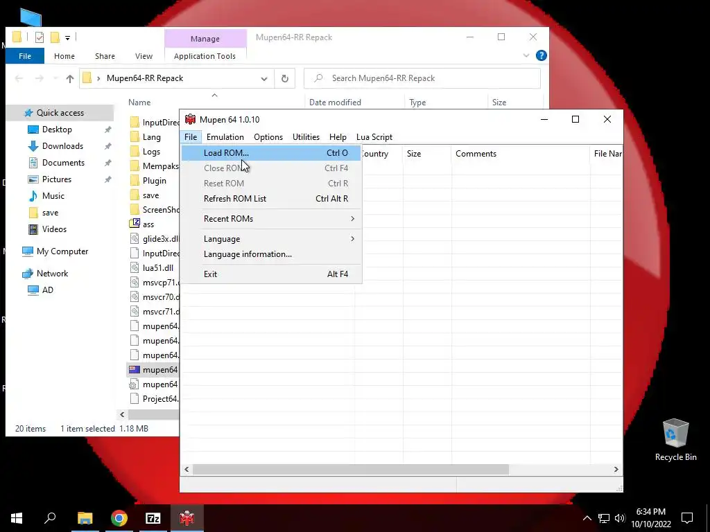Open the Lua Script menu

point(374,137)
